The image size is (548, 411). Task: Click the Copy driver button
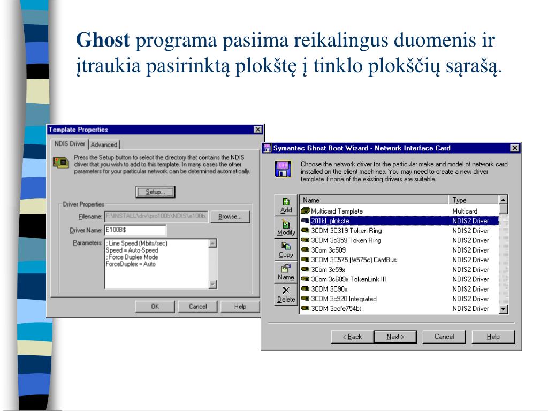286,250
